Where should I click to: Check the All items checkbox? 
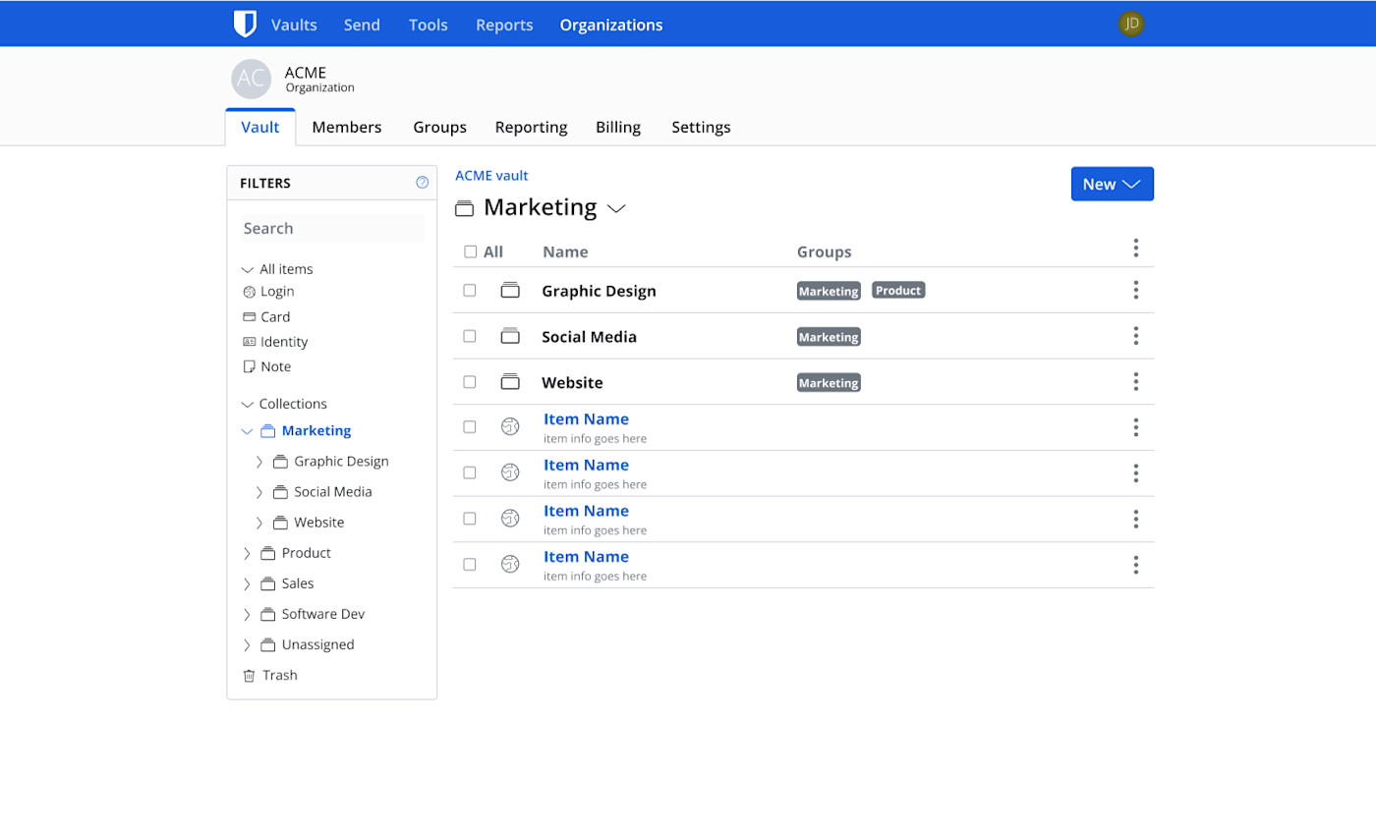click(x=471, y=251)
